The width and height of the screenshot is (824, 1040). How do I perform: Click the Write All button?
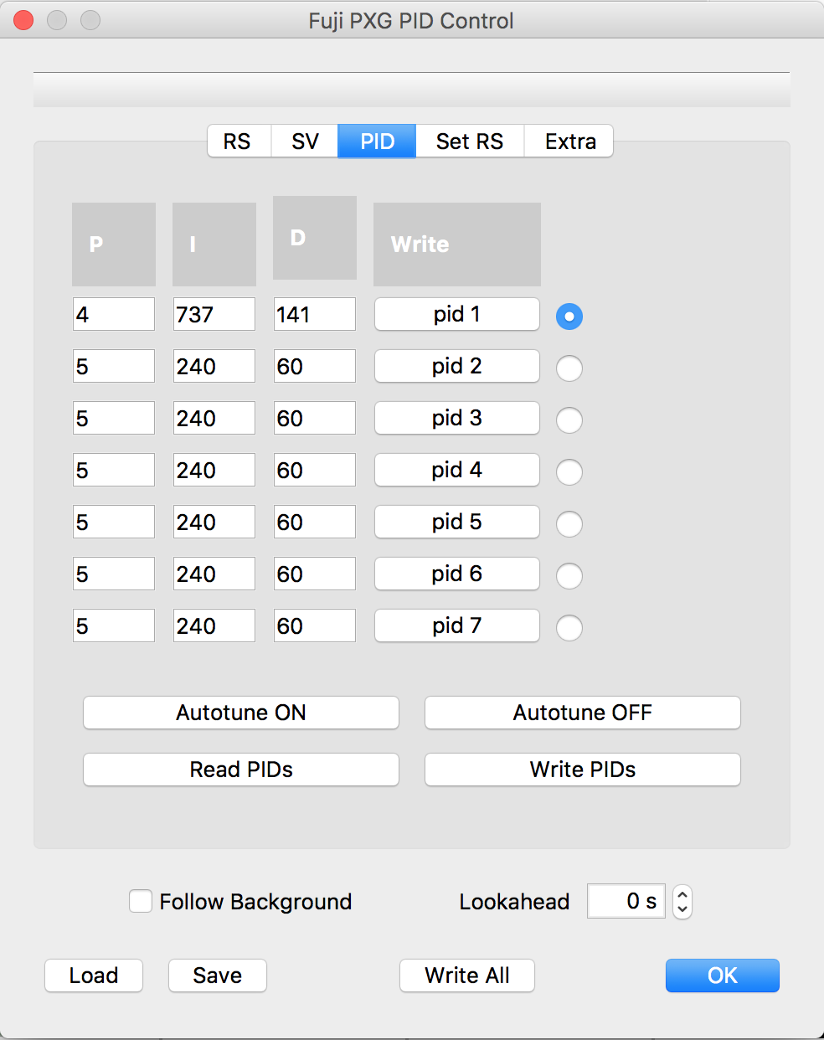pyautogui.click(x=466, y=976)
